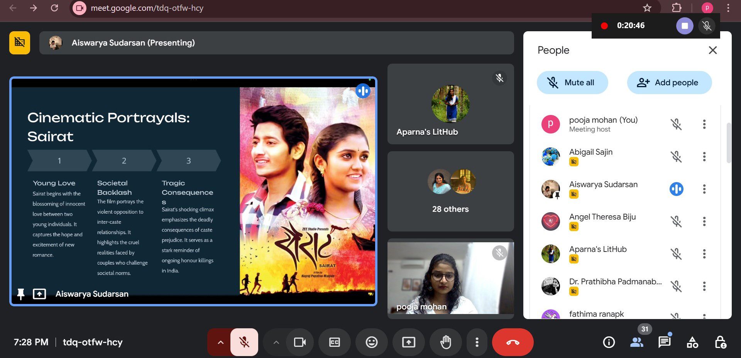Click the 28 others participant tile
Screen dimensions: 741x358
coord(450,191)
